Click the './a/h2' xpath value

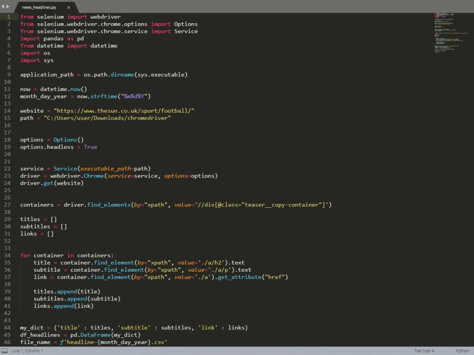[211, 263]
